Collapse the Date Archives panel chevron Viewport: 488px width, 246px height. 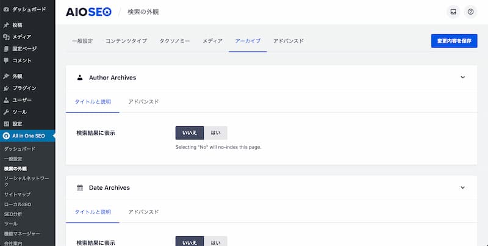[x=463, y=187]
